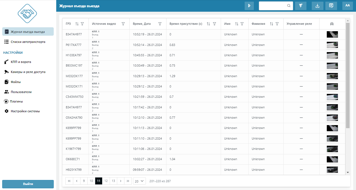Sort the table by ГРЗ column

(x=77, y=24)
